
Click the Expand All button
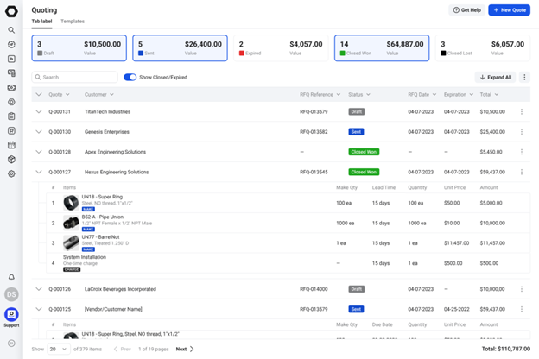click(x=495, y=78)
